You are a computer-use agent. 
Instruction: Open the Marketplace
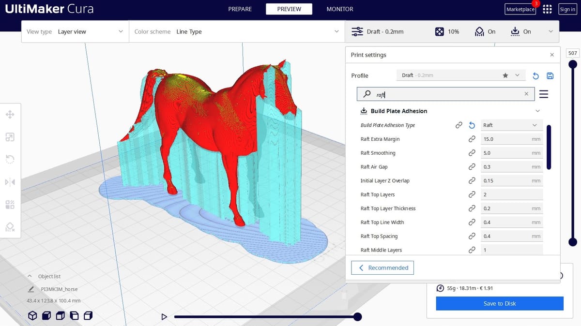(520, 9)
